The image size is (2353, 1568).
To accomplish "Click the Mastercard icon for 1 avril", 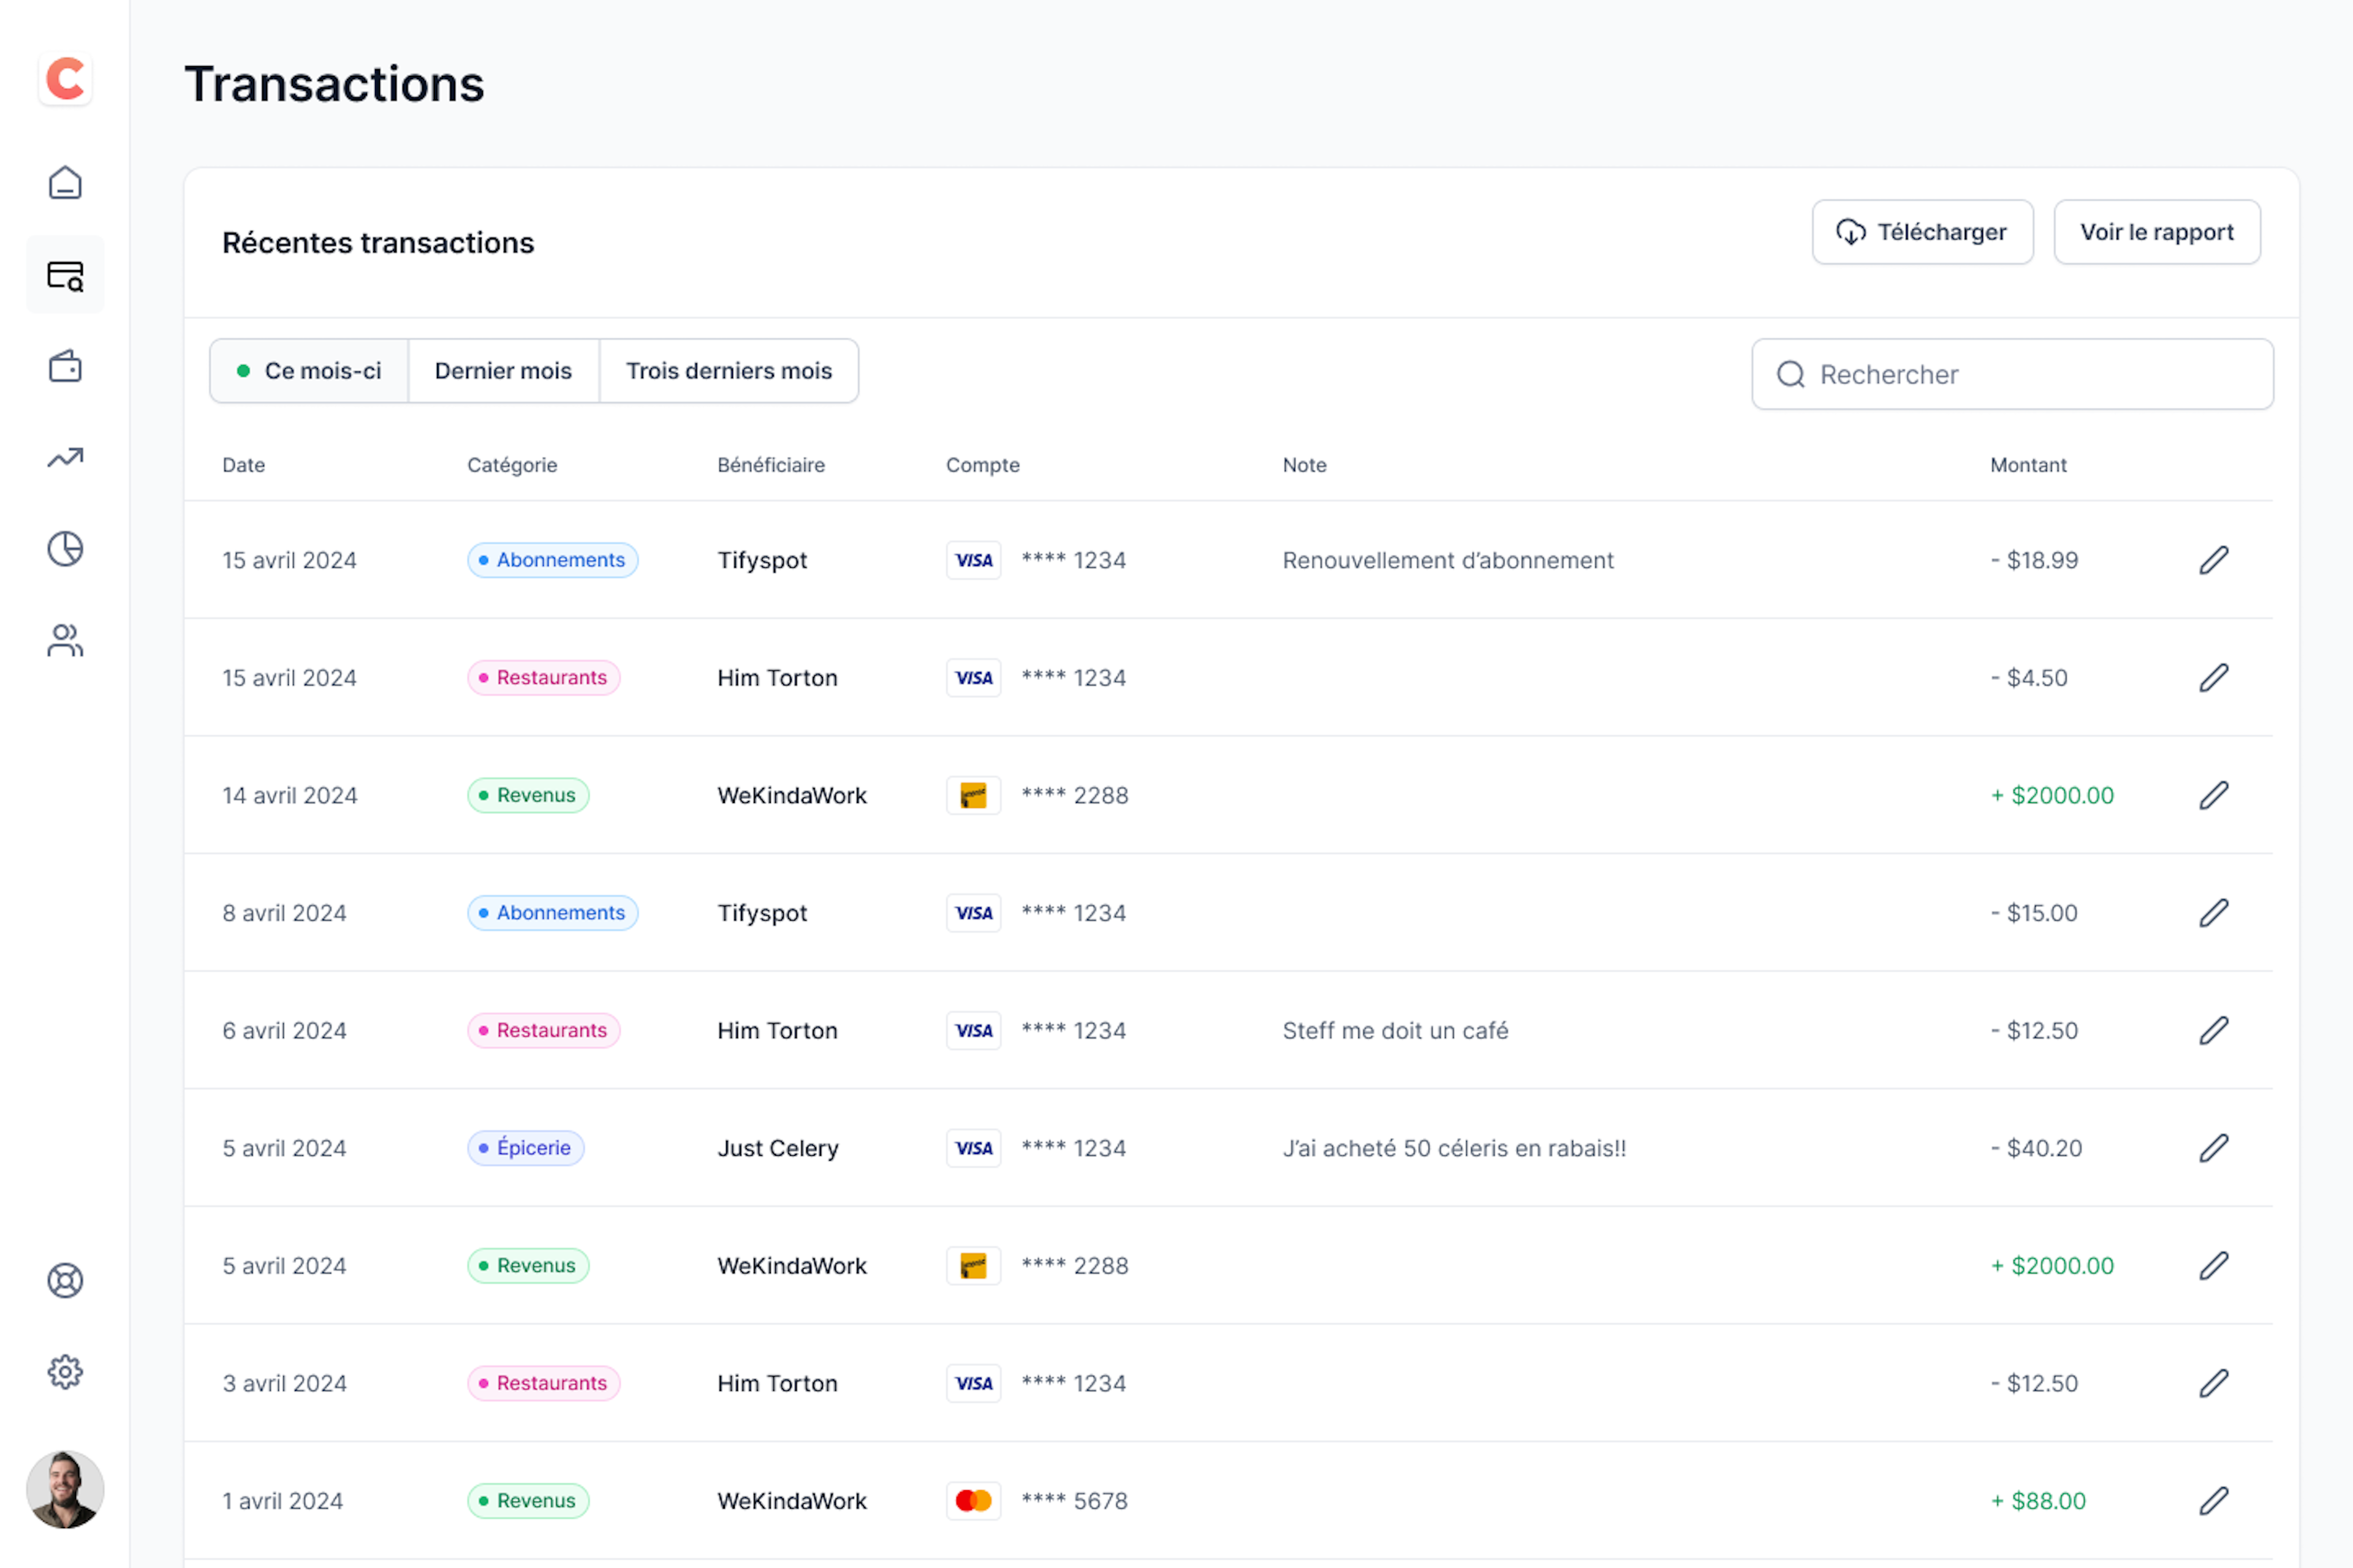I will click(x=974, y=1501).
